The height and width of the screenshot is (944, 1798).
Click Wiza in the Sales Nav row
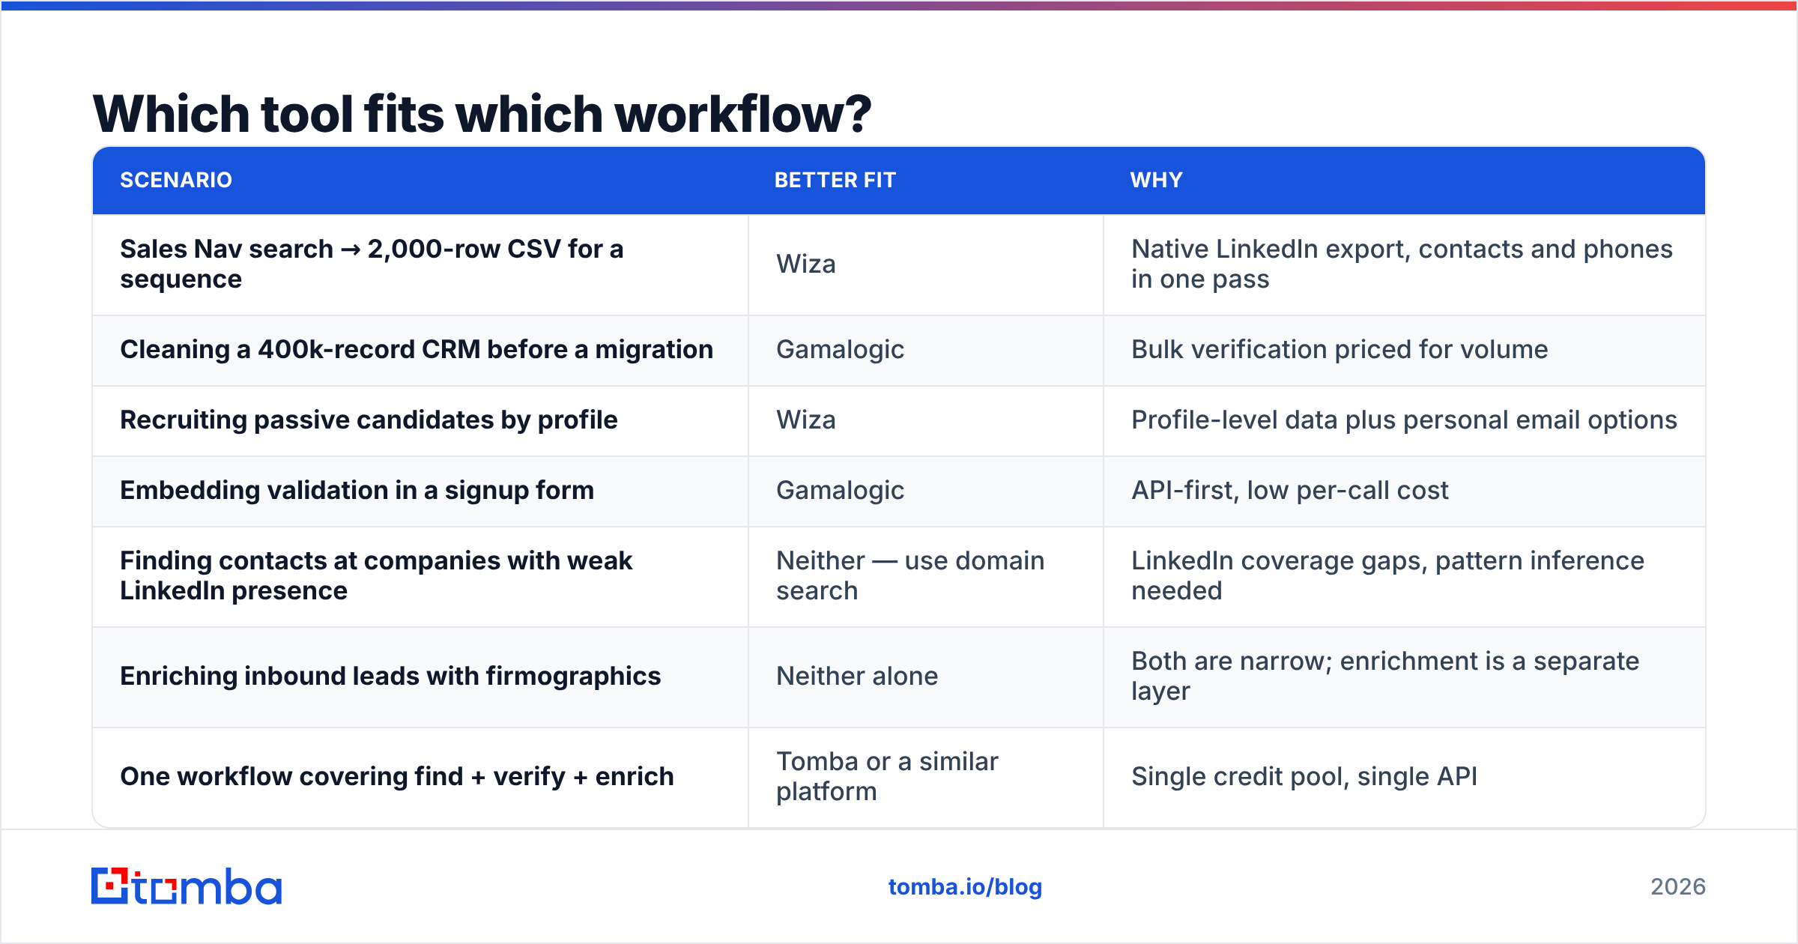(806, 264)
